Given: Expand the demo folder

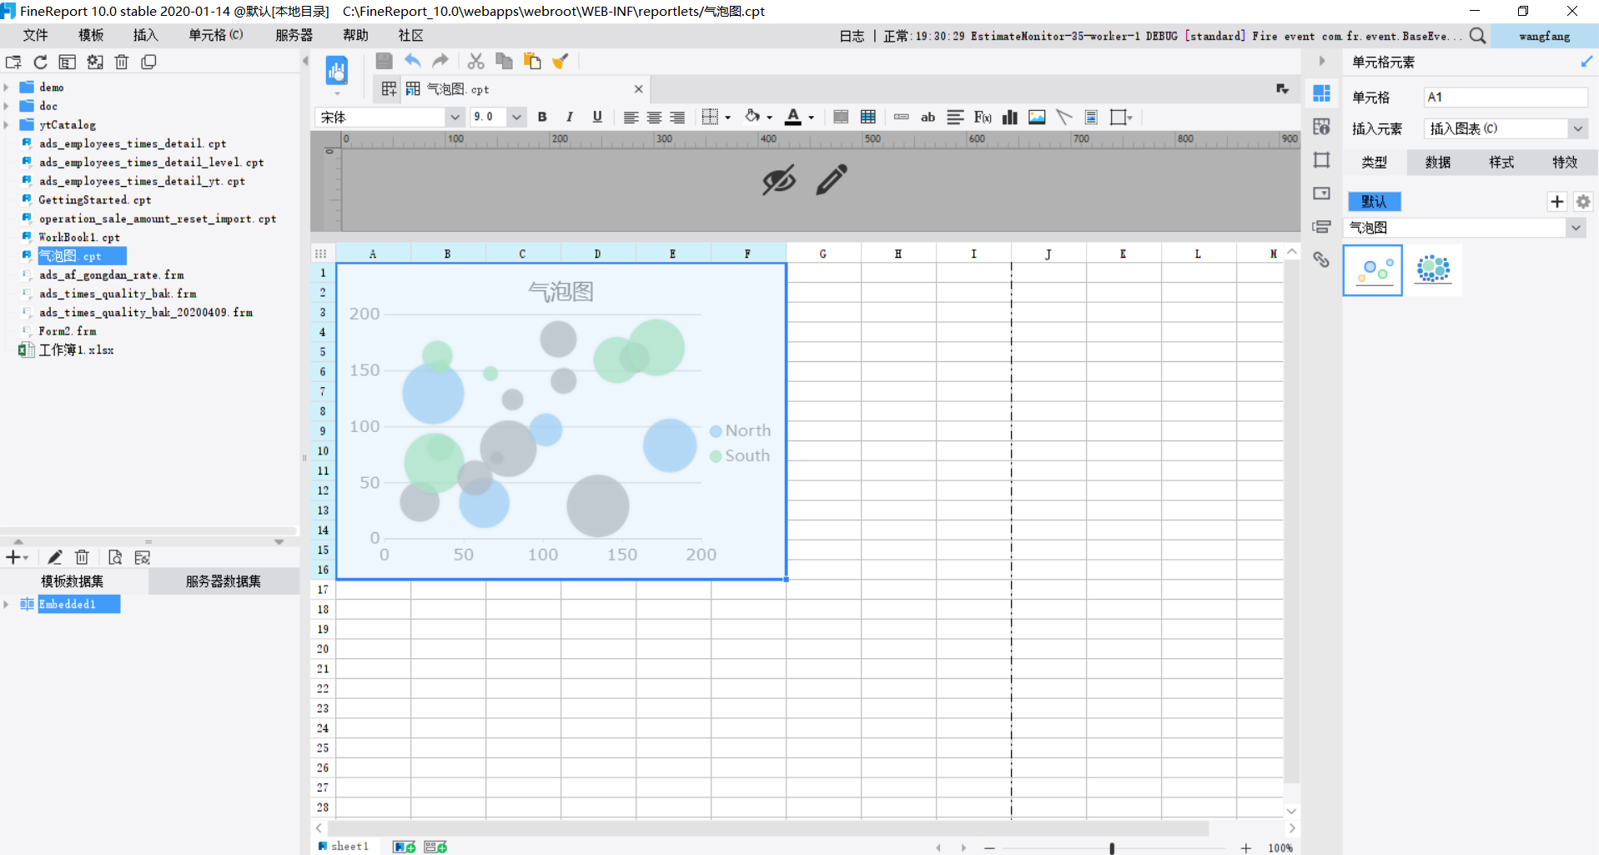Looking at the screenshot, I should (x=7, y=88).
